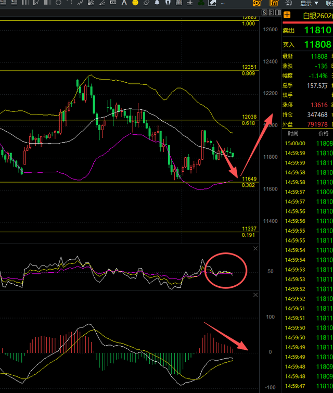Select the eraser tool
This screenshot has width=333, height=393.
click(146, 3)
